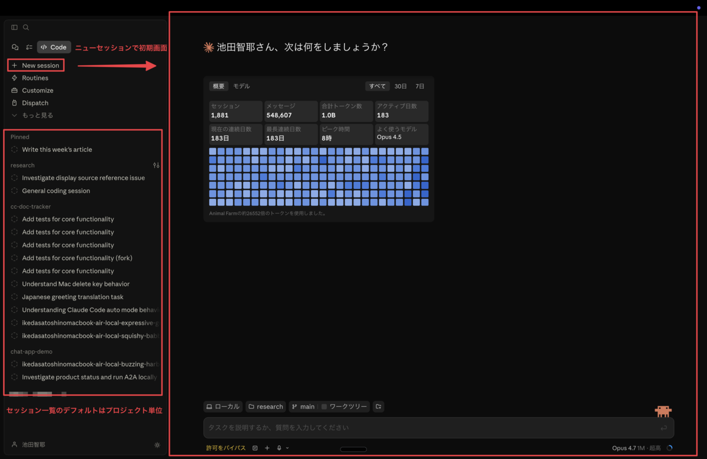Open 'Japanese greeting translation task' session

[72, 297]
